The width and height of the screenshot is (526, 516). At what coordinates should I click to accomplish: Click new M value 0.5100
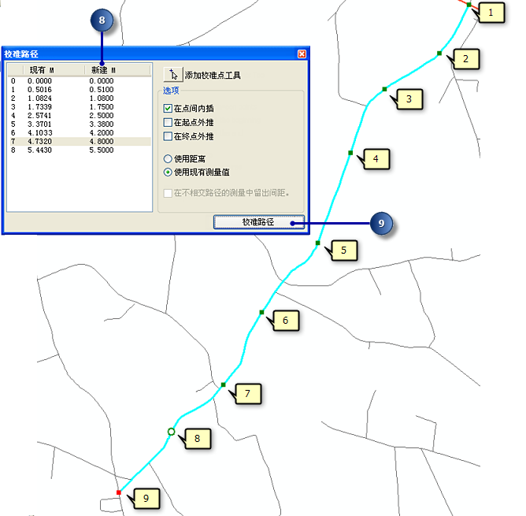[x=102, y=90]
